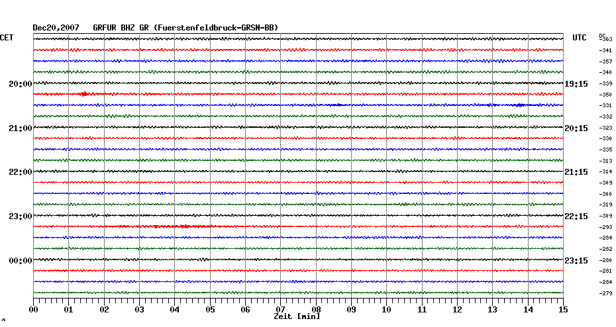Image resolution: width=616 pixels, height=327 pixels.
Task: Click the '12' minute axis label
Action: tap(457, 310)
